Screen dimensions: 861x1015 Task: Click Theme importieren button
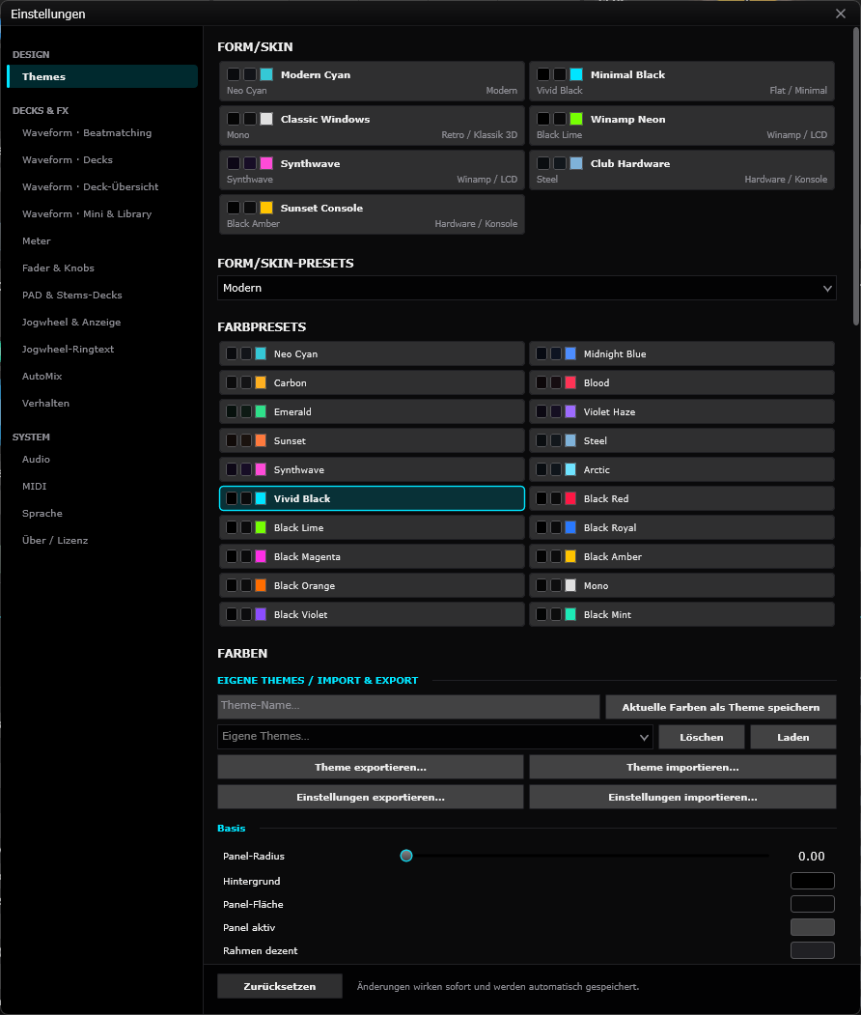pyautogui.click(x=682, y=767)
